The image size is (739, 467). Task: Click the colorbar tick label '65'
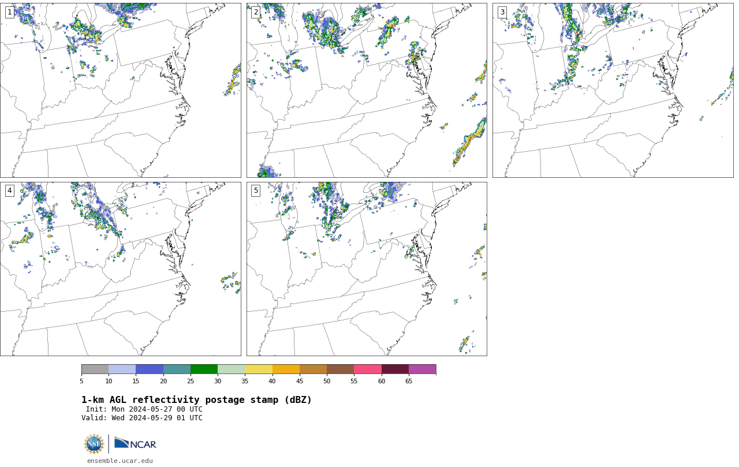(x=409, y=381)
